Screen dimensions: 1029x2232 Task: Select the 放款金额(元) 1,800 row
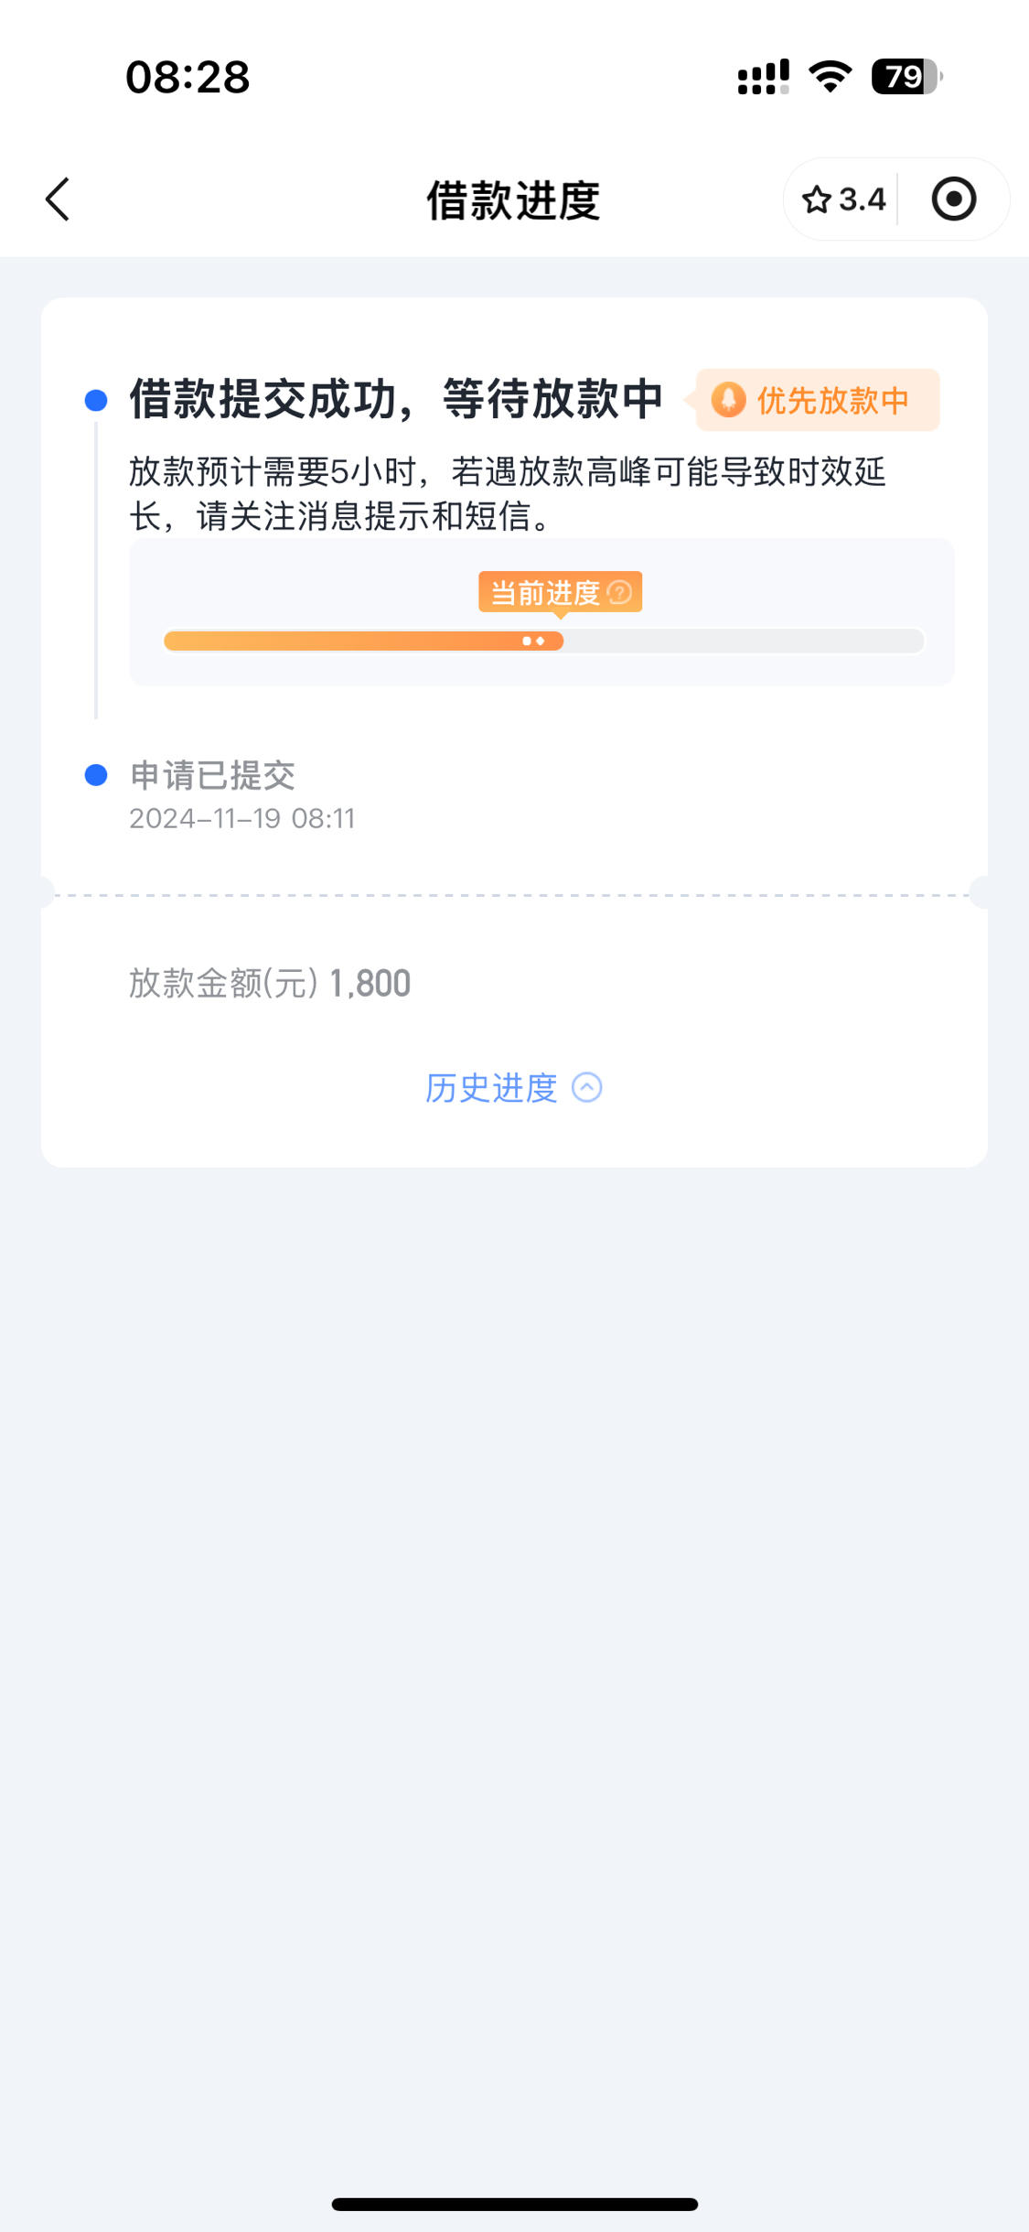(514, 984)
